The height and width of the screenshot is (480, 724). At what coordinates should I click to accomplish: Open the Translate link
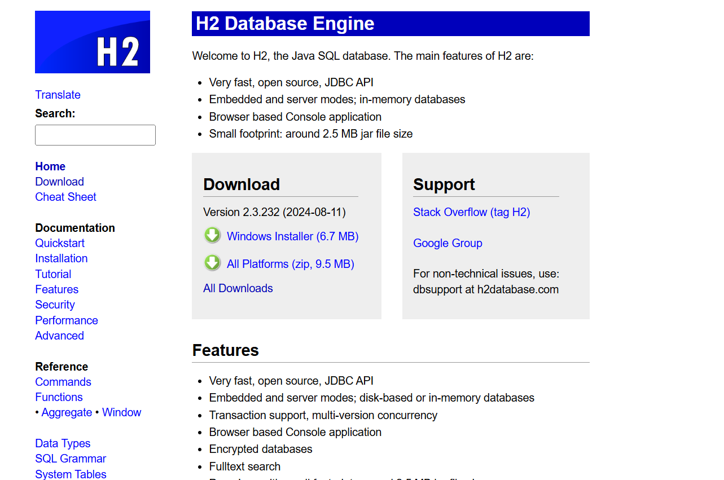[58, 95]
